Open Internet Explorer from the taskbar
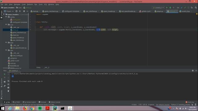The width and height of the screenshot is (198, 111). (x=10, y=108)
